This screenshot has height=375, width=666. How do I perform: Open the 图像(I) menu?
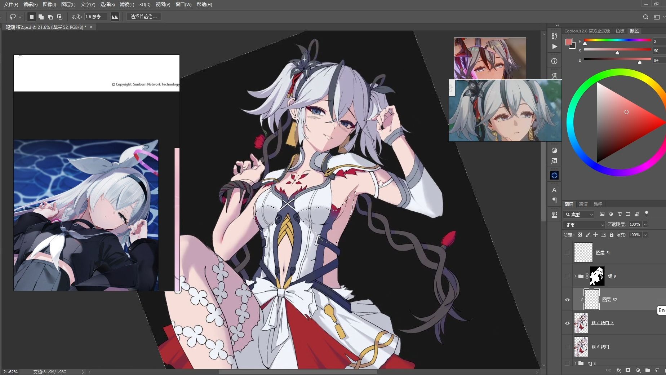[x=49, y=4]
